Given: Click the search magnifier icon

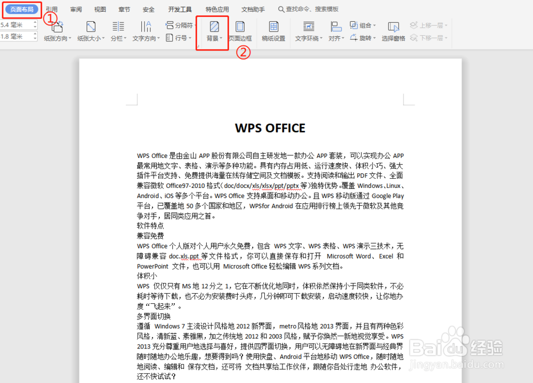Looking at the screenshot, I should 281,9.
